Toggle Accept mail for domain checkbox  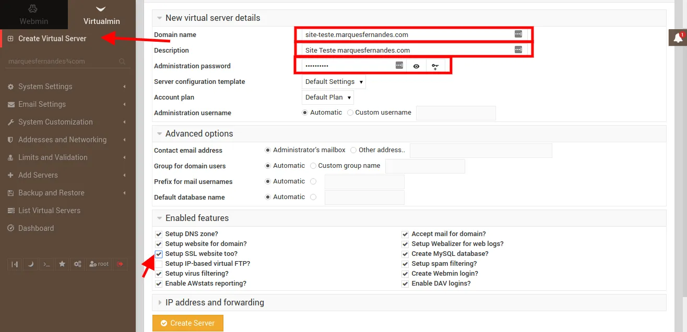(405, 234)
